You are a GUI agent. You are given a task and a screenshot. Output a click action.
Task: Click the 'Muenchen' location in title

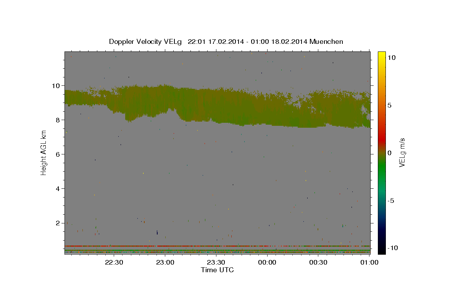coord(326,42)
